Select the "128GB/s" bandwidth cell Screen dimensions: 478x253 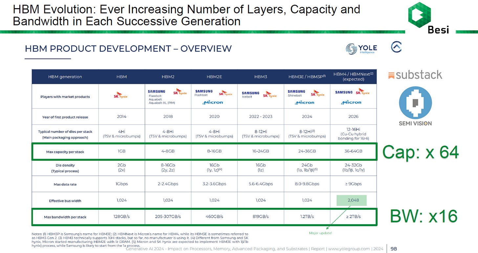coord(121,217)
